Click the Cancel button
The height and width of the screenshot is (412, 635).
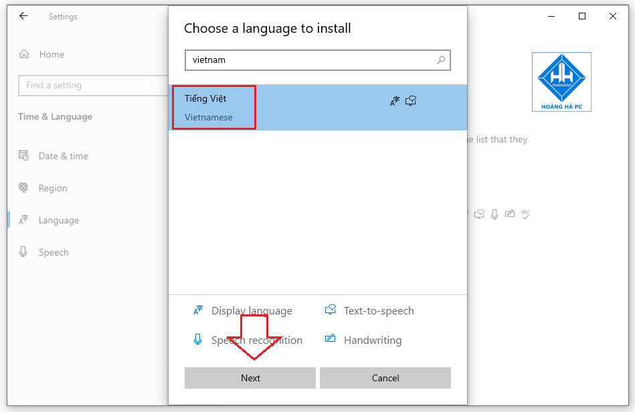click(385, 377)
